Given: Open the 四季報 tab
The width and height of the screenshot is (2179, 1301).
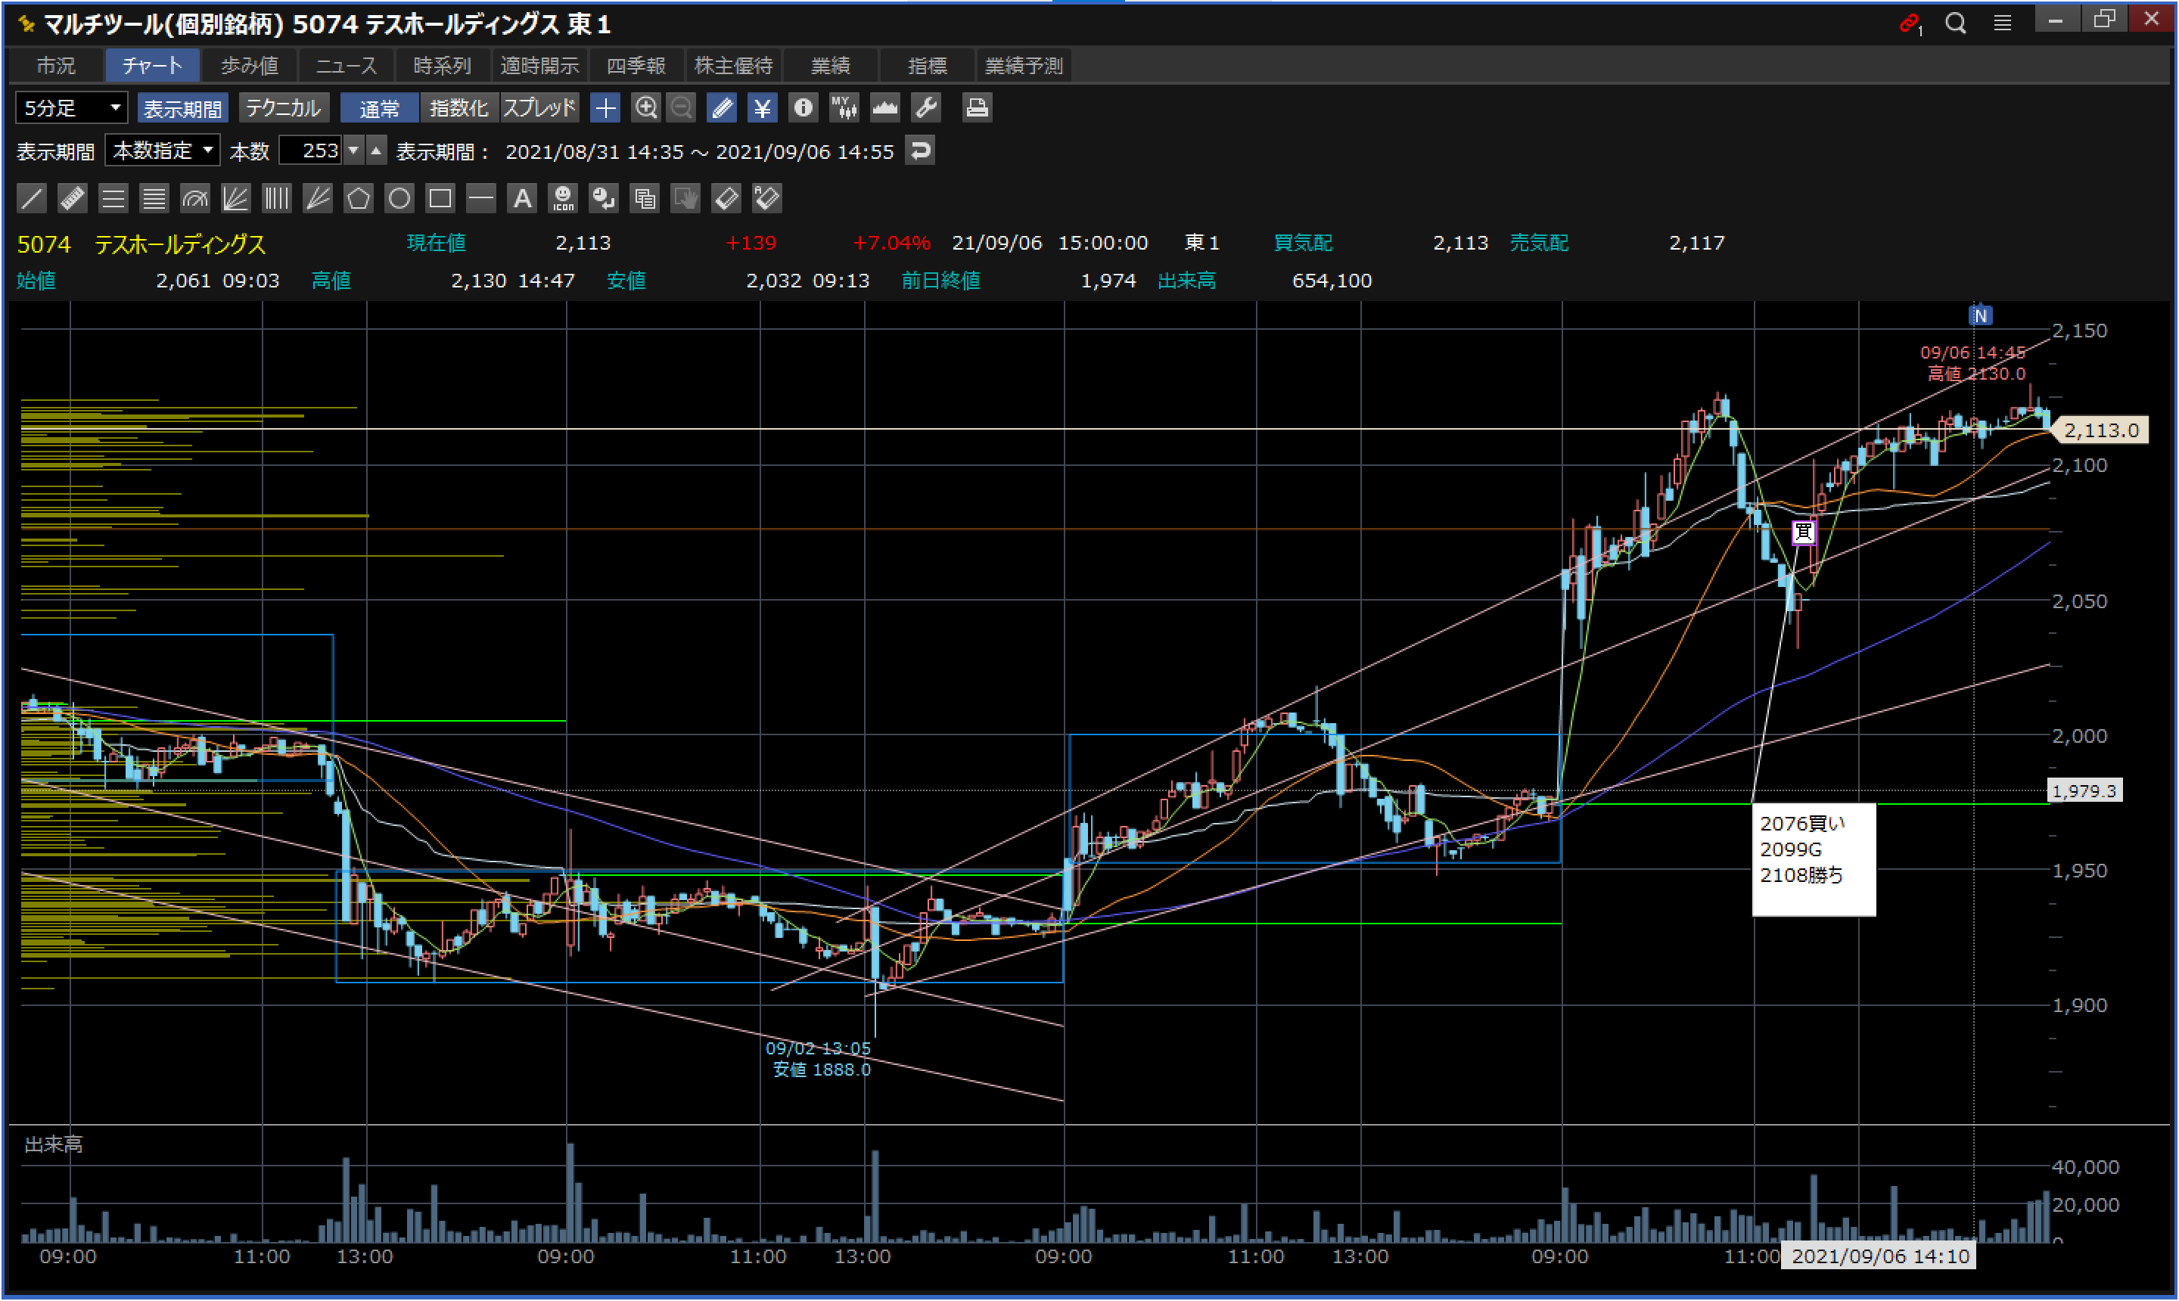Looking at the screenshot, I should click(x=636, y=66).
